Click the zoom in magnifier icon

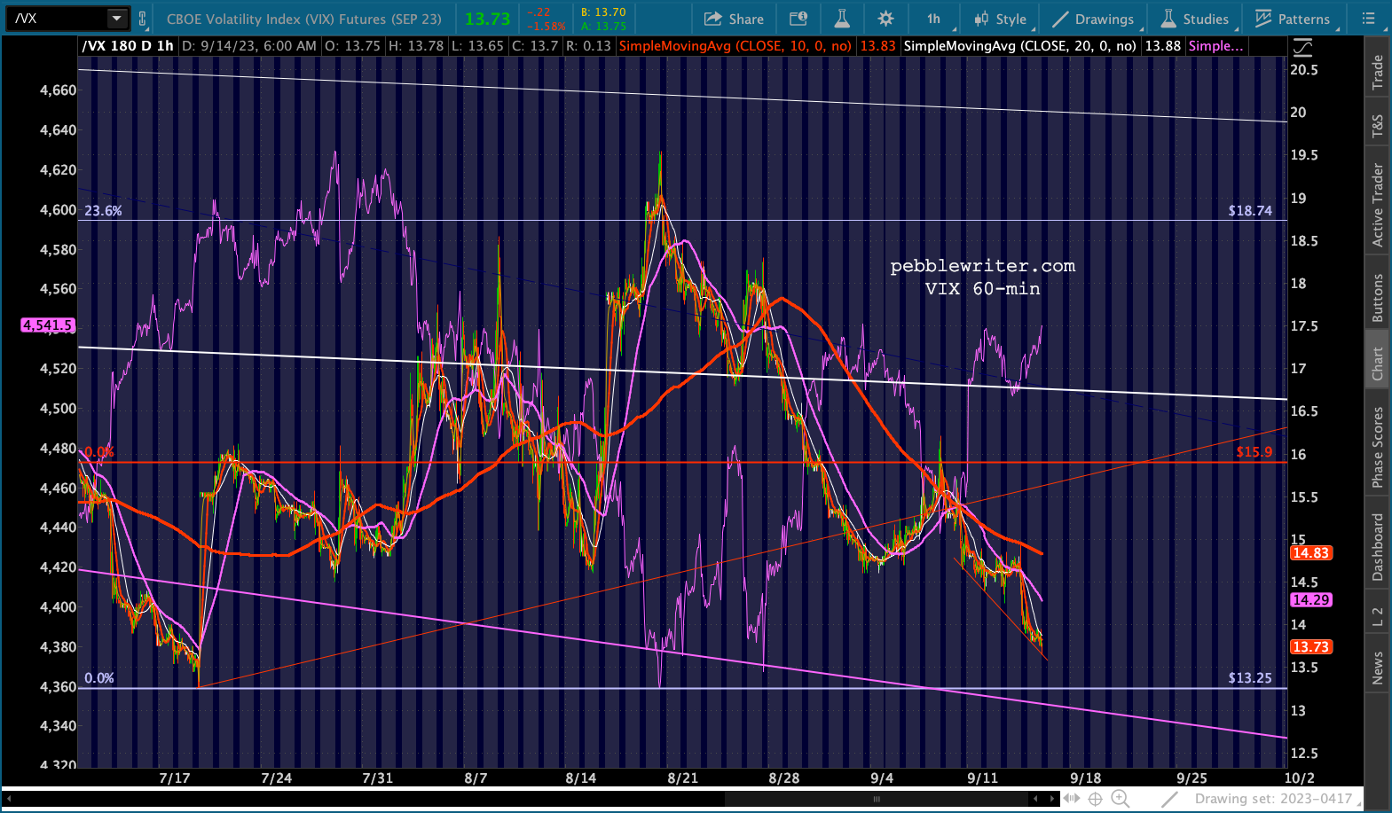[1120, 799]
